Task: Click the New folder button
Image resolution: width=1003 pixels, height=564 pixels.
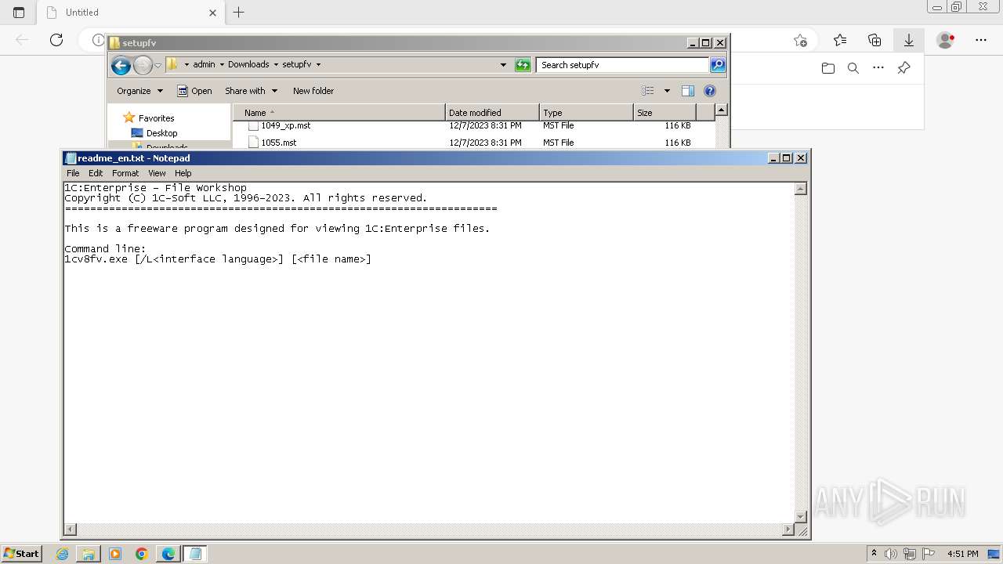Action: click(x=313, y=91)
